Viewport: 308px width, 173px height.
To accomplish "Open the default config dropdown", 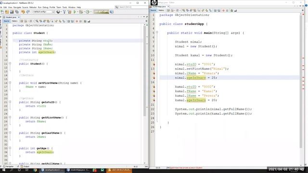I will point(44,12).
